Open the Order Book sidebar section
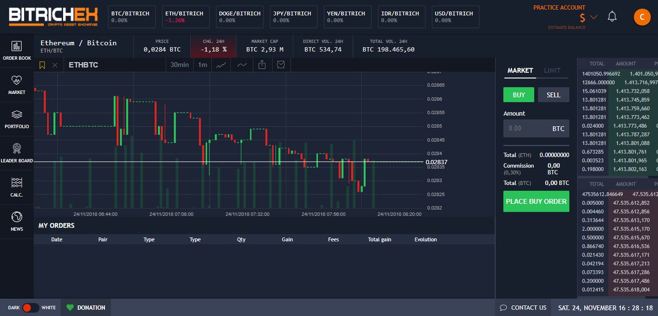This screenshot has width=658, height=316. [x=16, y=50]
